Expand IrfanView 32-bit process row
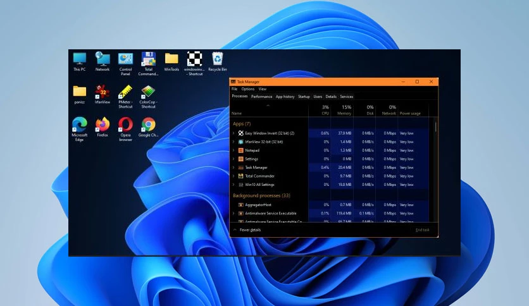529x306 pixels. (233, 142)
